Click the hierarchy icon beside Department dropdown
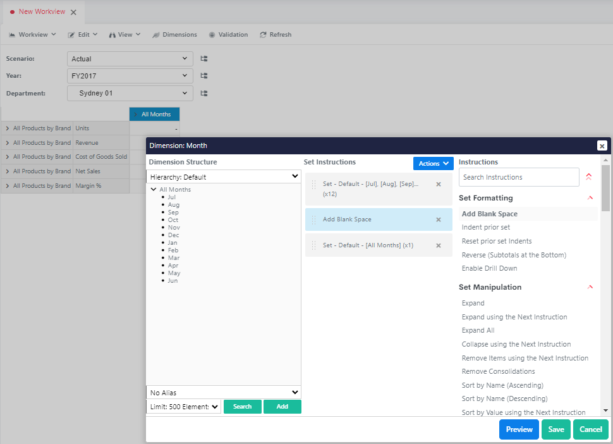The image size is (613, 444). (204, 94)
